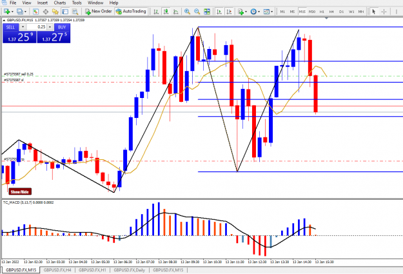This screenshot has height=274, width=403.
Task: Switch to the GBPUSD.FX,H1 chart tab
Action: click(x=92, y=270)
